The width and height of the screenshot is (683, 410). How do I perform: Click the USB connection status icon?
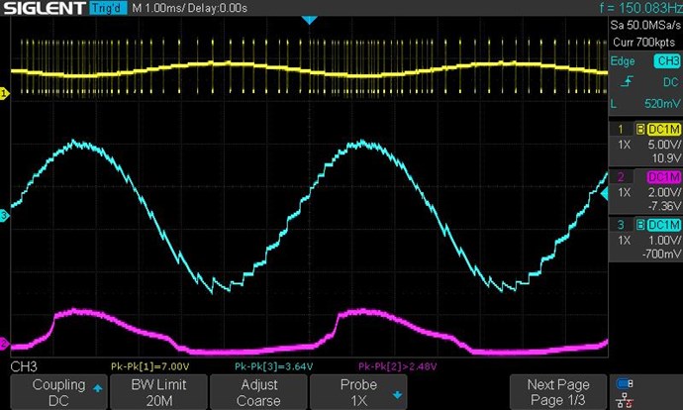tap(625, 384)
